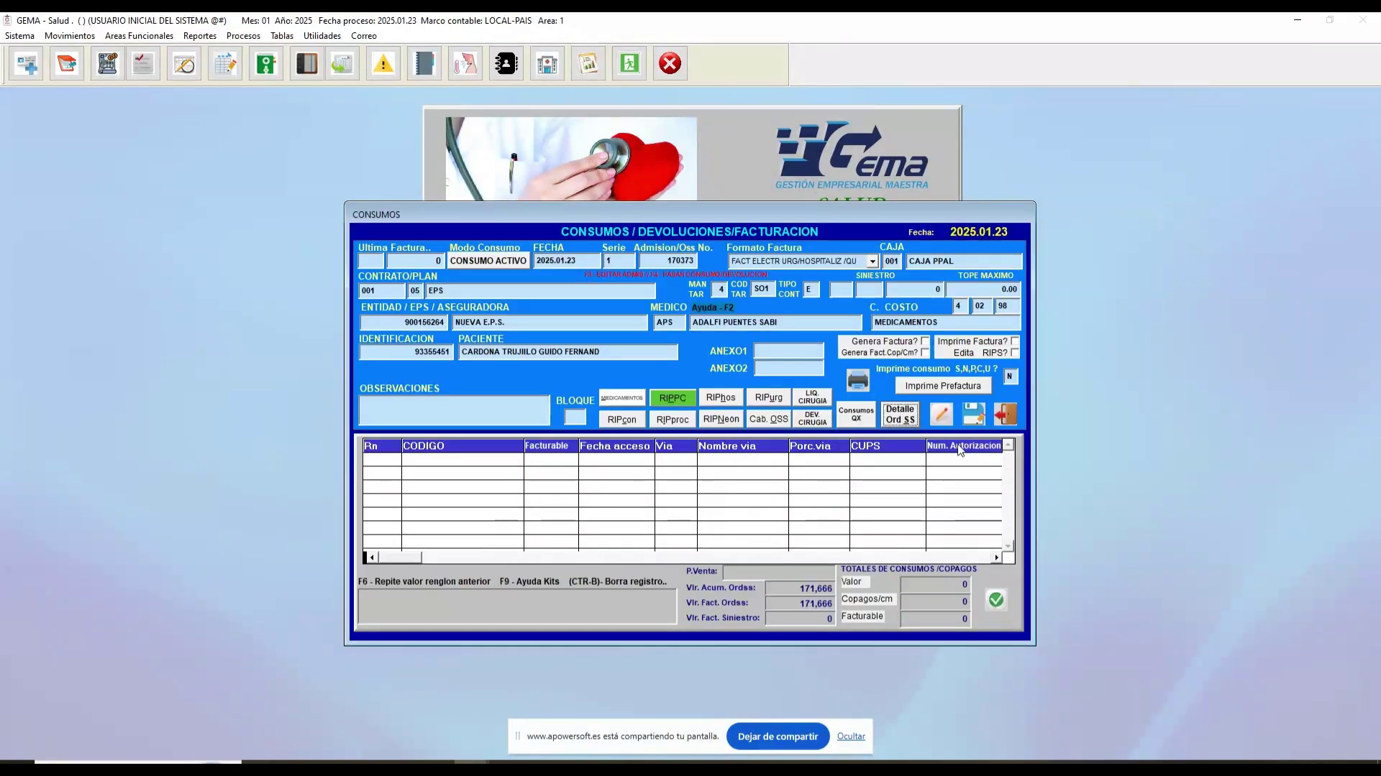Viewport: 1381px width, 776px height.
Task: Open the Procesos menu
Action: click(x=243, y=36)
